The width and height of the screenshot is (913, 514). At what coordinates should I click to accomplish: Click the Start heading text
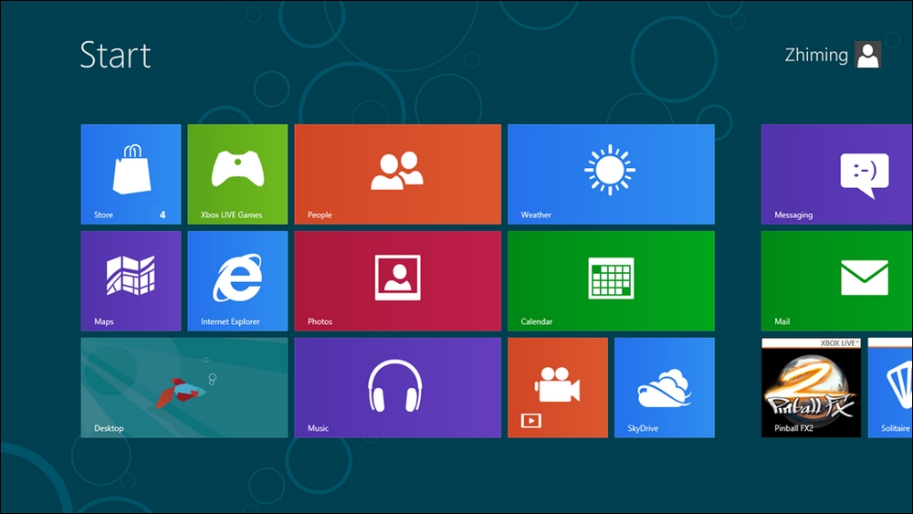point(115,55)
